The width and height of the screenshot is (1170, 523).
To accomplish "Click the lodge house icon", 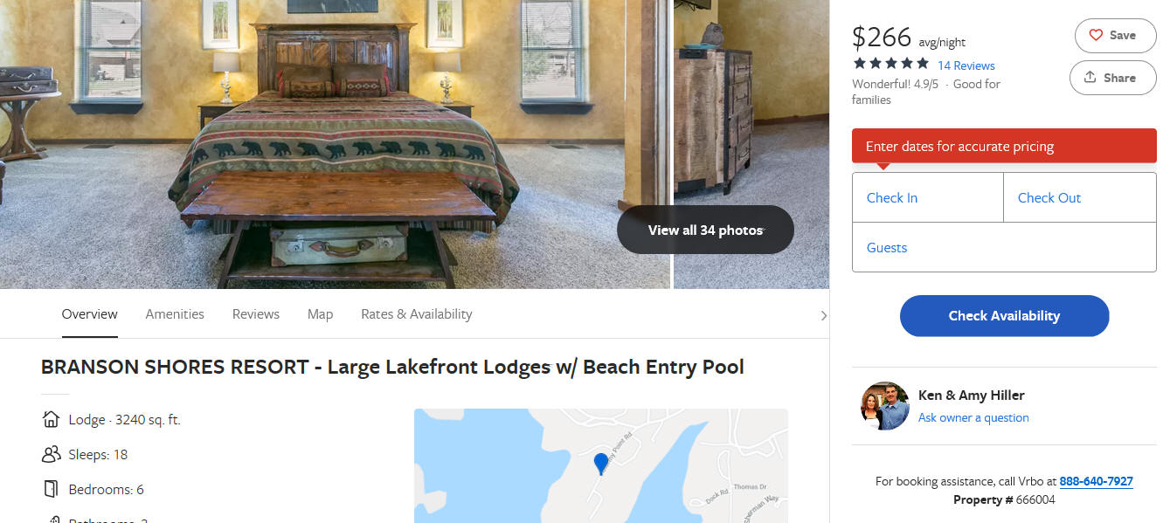I will pos(51,419).
